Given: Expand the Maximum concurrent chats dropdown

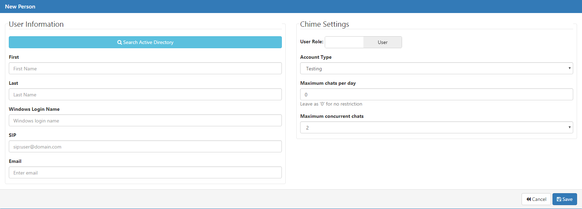Looking at the screenshot, I should [x=436, y=127].
